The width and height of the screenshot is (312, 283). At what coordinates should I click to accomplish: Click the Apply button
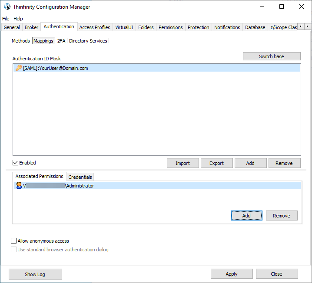[x=232, y=274]
